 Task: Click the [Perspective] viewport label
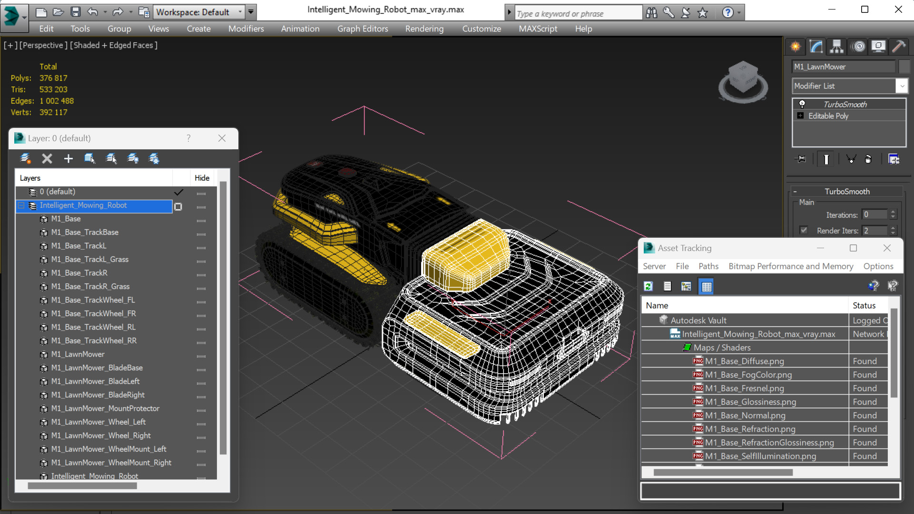click(43, 45)
